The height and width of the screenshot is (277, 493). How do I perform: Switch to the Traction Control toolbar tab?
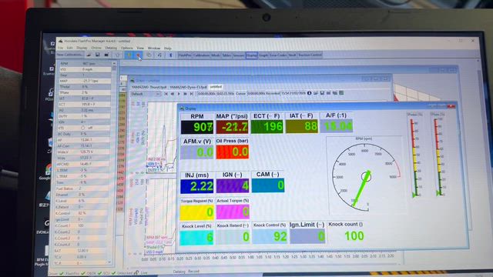pos(310,55)
